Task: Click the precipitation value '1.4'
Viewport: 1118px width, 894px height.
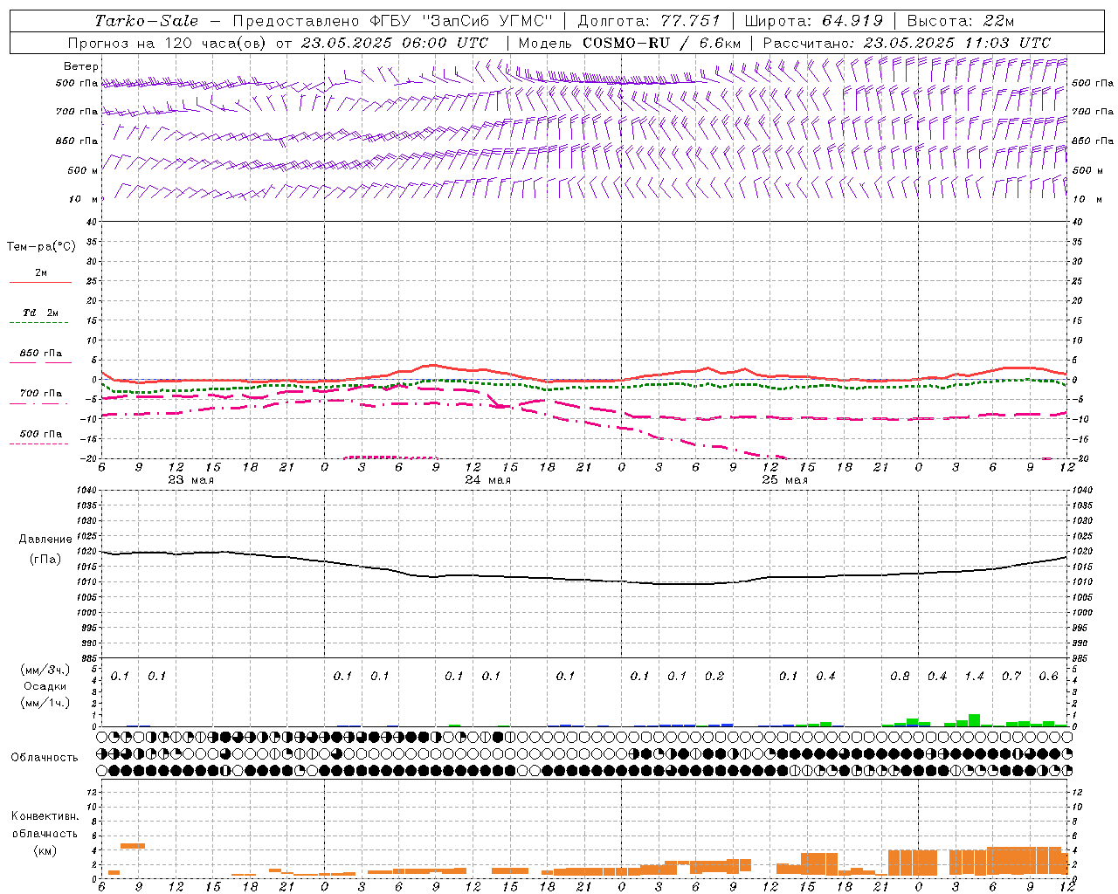Action: coord(974,677)
